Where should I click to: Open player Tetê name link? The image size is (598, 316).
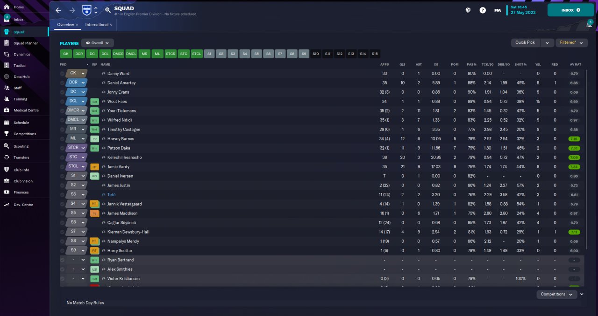tap(111, 195)
